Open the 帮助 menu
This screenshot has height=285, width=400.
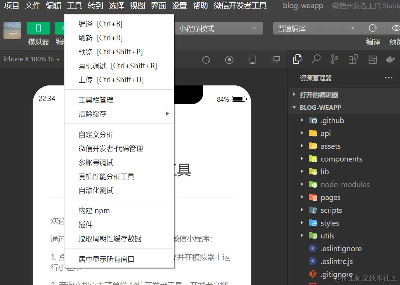coord(200,5)
